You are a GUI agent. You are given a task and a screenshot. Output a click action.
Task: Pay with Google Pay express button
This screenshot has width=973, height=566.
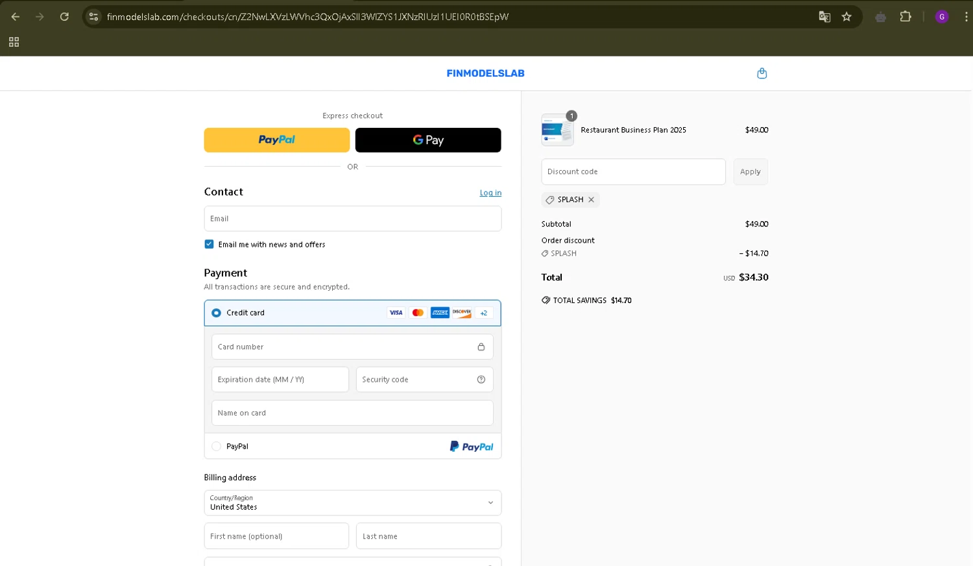[x=428, y=140]
